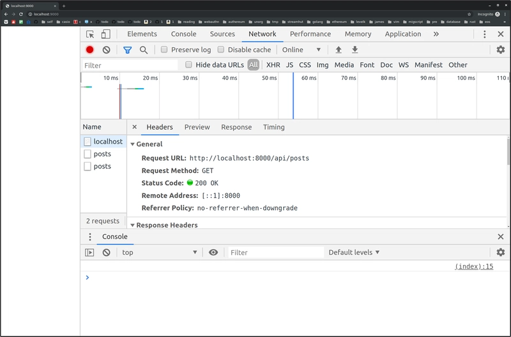Filter requests by Other
This screenshot has height=337, width=511.
pos(457,65)
